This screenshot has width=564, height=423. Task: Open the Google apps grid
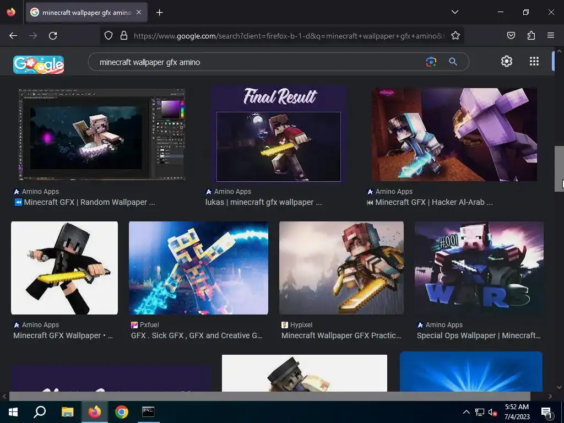534,61
